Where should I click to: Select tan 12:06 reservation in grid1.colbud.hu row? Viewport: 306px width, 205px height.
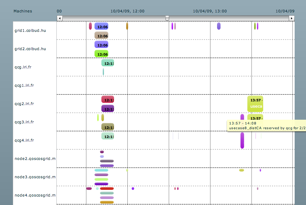(101, 36)
